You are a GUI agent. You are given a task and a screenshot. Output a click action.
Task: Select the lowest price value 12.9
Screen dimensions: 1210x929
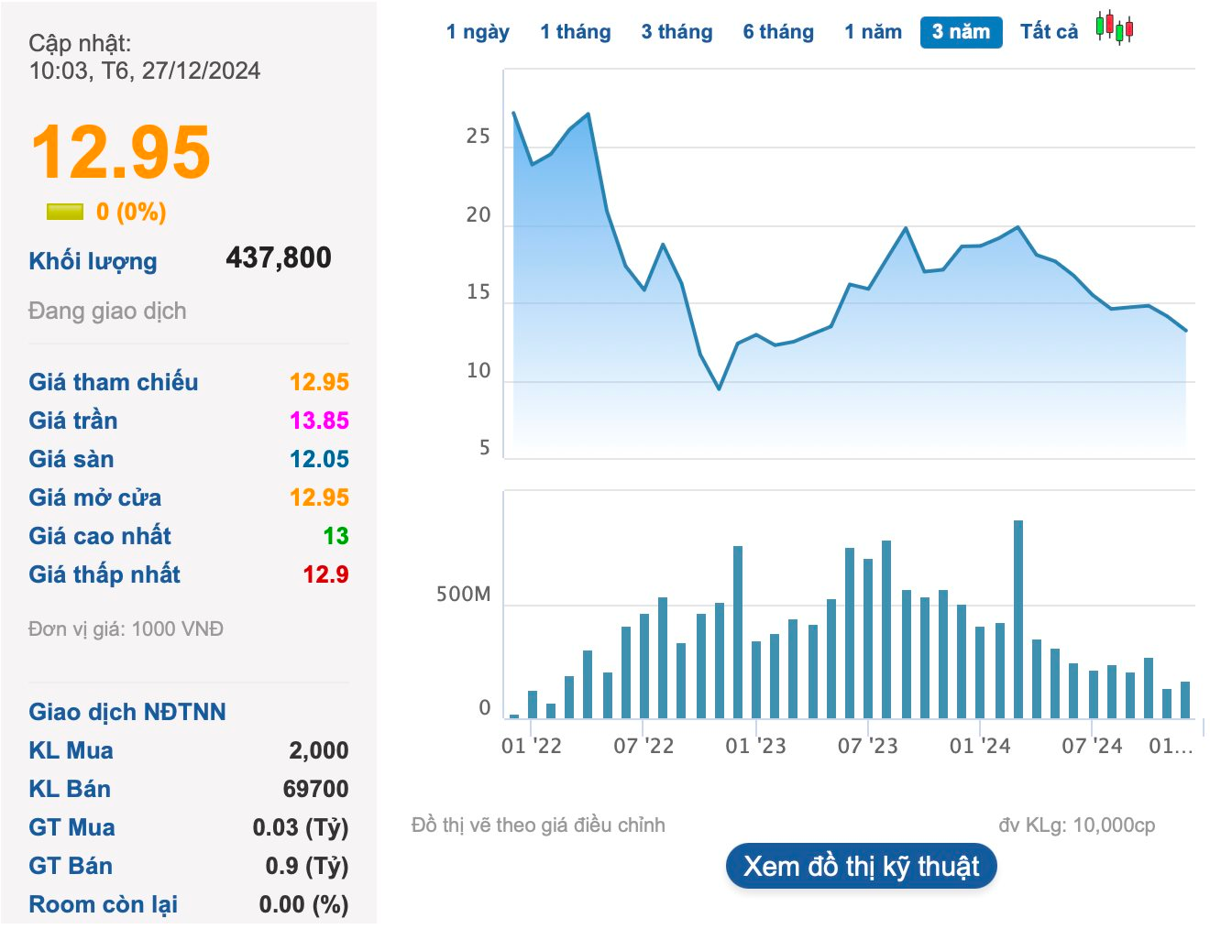[x=325, y=574]
